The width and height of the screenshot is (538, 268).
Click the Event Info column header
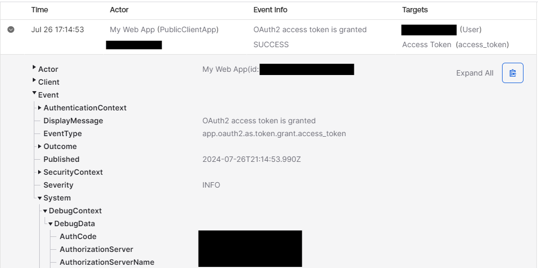[x=270, y=10]
